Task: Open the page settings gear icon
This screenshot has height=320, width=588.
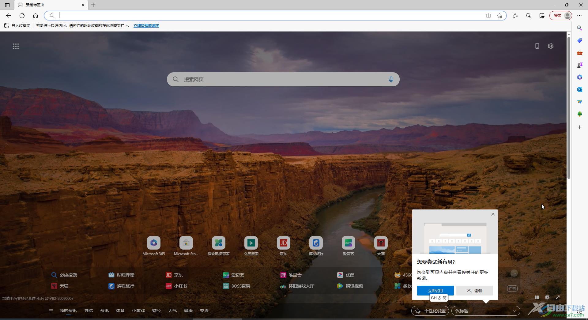Action: point(550,46)
